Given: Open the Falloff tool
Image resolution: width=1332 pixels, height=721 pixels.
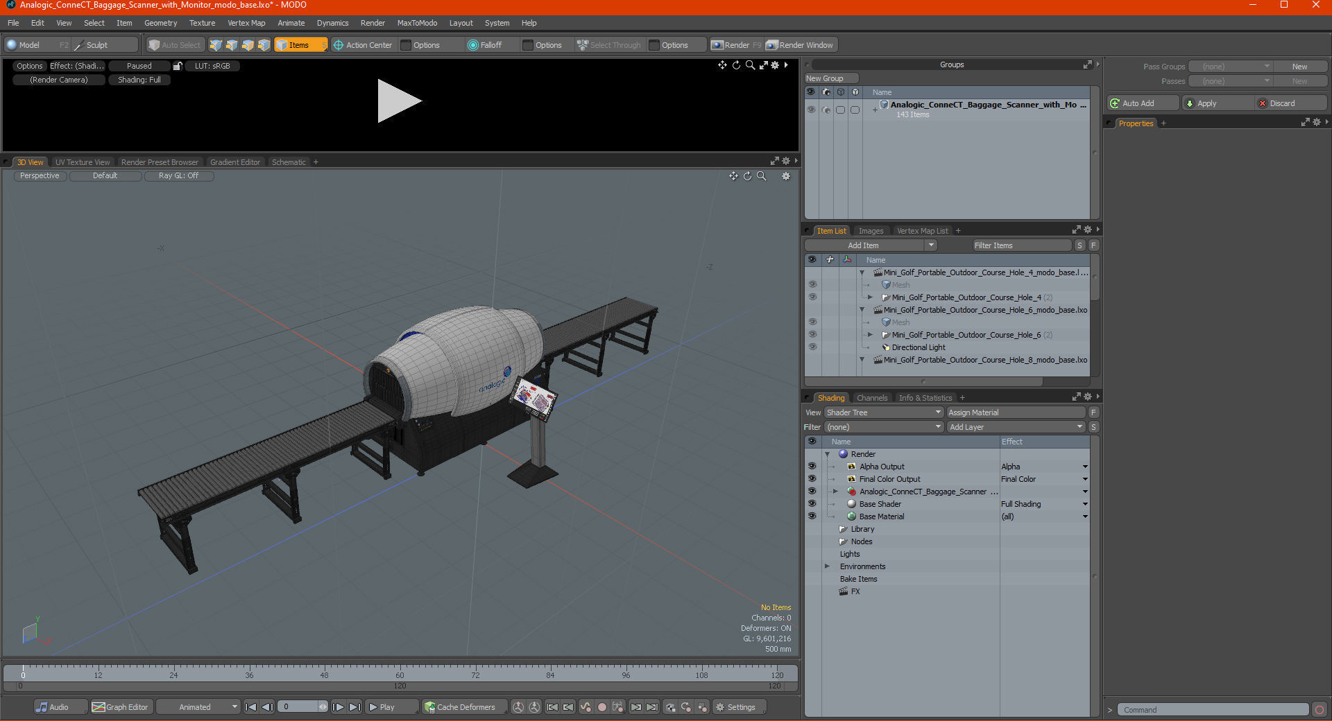Looking at the screenshot, I should point(485,45).
